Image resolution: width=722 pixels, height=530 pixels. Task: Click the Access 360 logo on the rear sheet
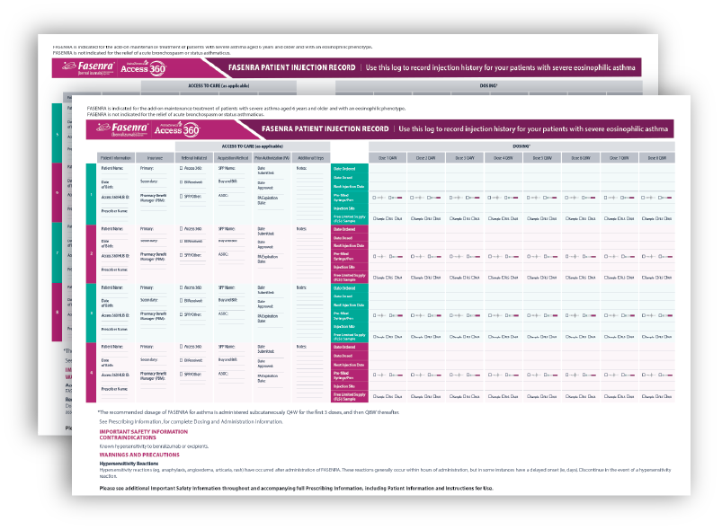click(x=143, y=68)
